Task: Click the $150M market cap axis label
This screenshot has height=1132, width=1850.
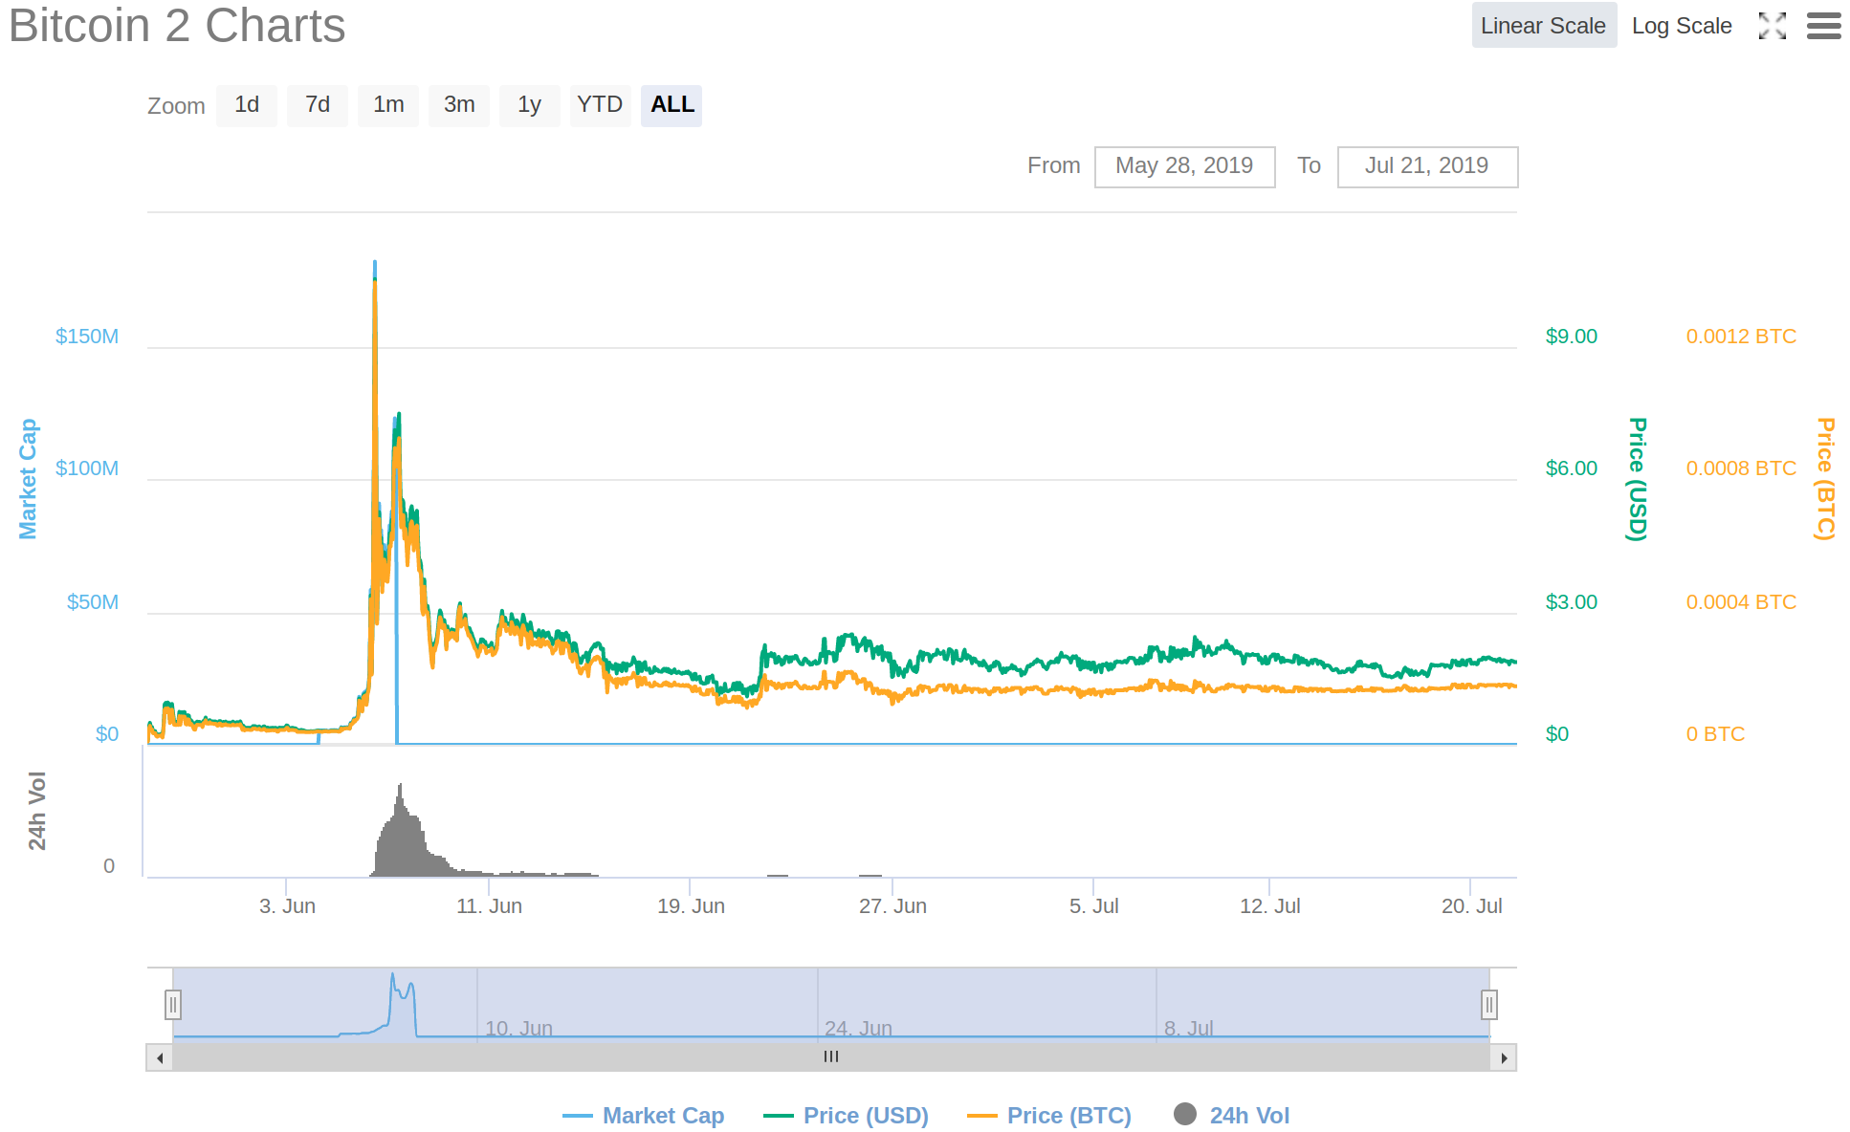Action: (87, 337)
